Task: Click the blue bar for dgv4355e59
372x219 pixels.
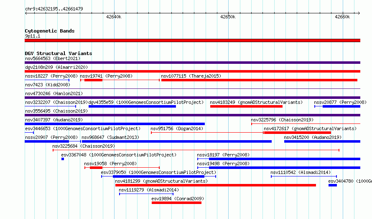Action: pos(132,106)
